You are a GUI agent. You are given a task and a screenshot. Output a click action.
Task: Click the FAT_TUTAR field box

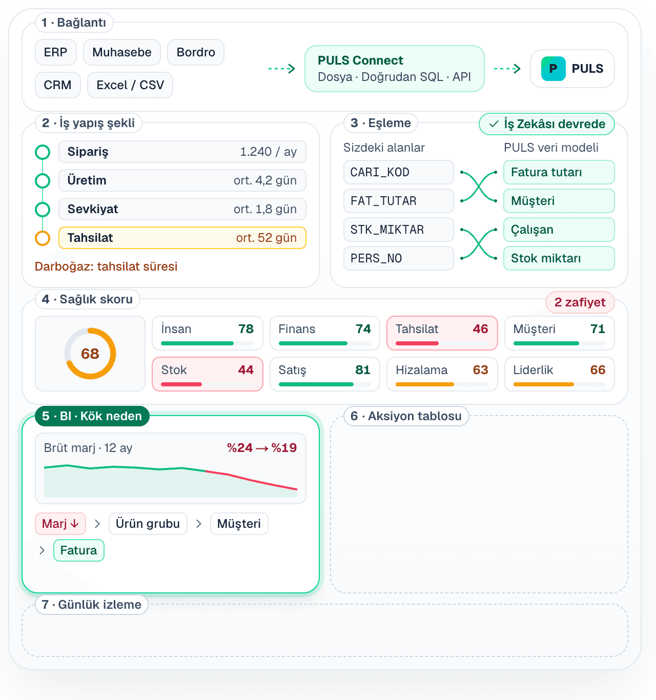click(399, 201)
